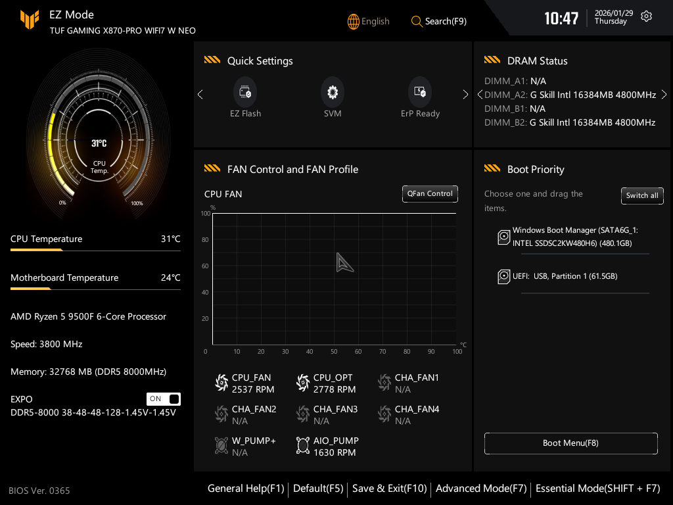The width and height of the screenshot is (673, 505).
Task: Select the CPU_OPT fan icon
Action: click(x=303, y=383)
